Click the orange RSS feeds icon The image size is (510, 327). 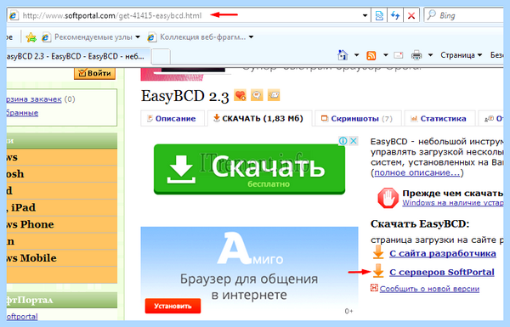tap(371, 55)
